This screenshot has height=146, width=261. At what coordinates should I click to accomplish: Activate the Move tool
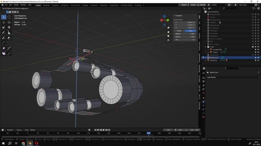click(4, 22)
